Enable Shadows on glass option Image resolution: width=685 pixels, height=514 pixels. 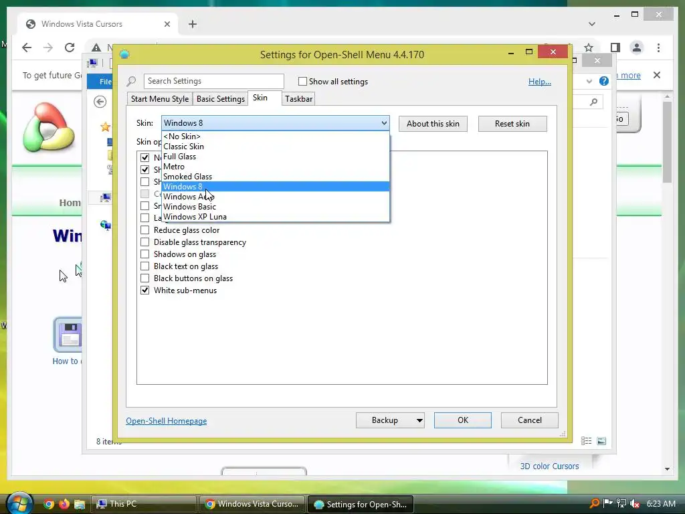pyautogui.click(x=144, y=254)
